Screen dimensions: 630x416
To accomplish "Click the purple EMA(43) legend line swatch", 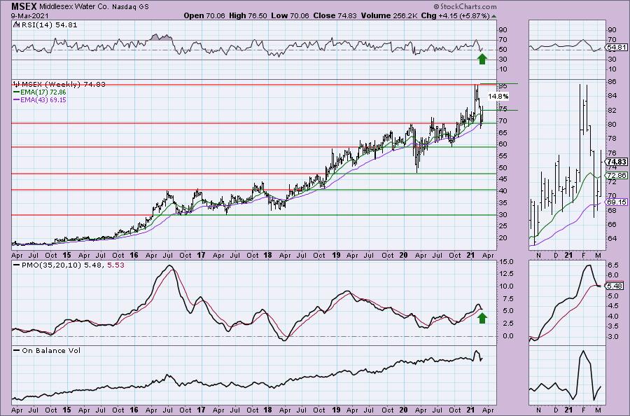I will click(17, 99).
